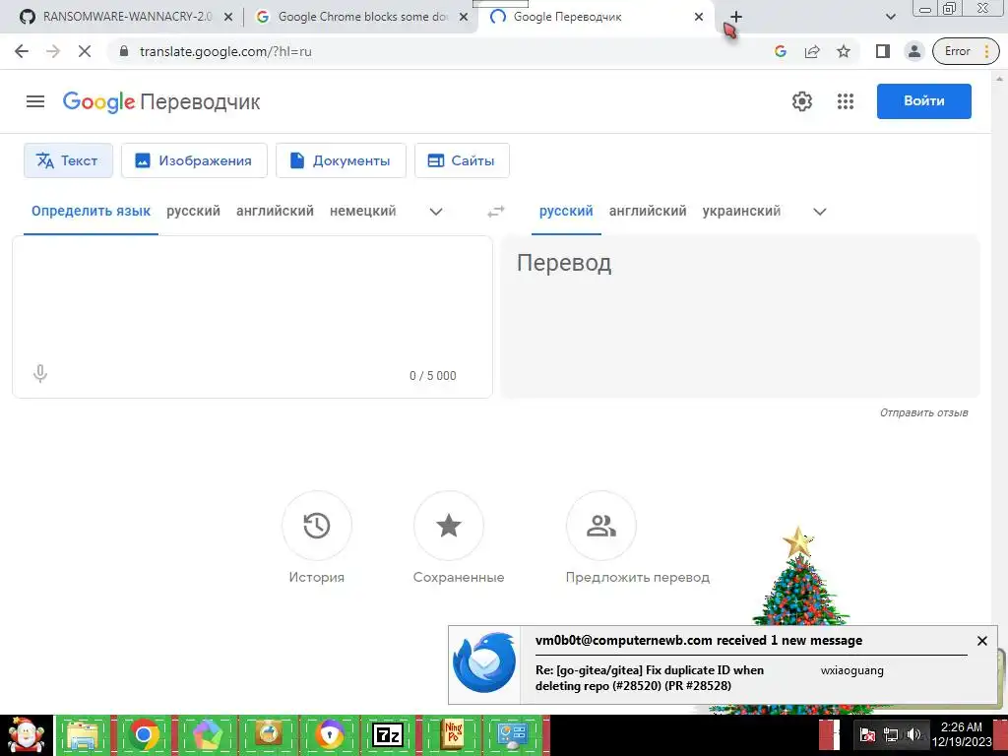Swap source and target languages
The width and height of the screenshot is (1008, 756).
point(496,212)
